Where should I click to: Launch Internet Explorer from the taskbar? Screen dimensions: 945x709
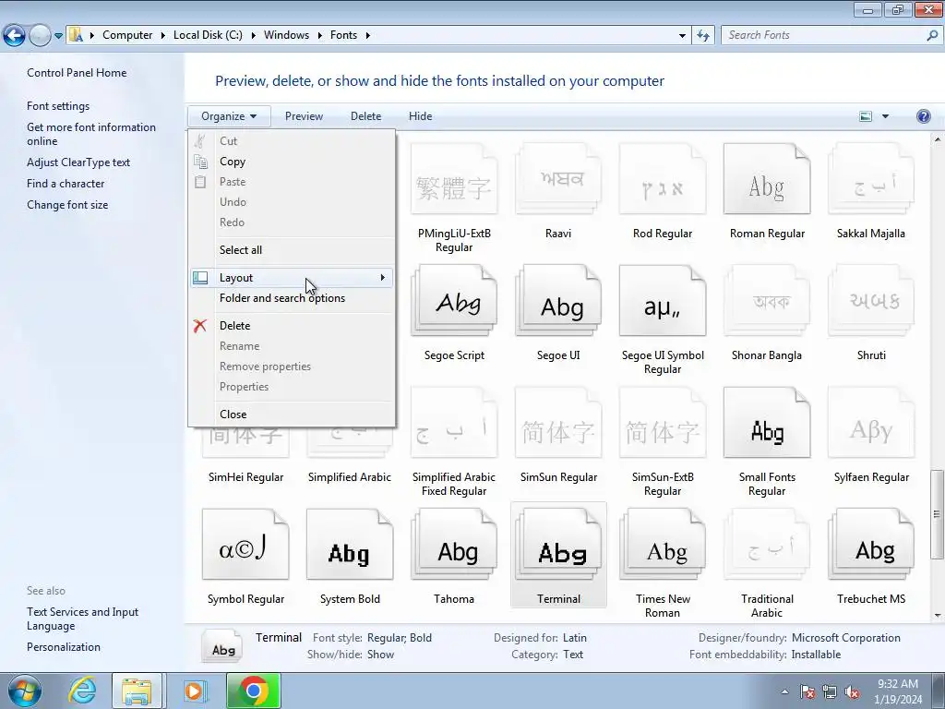tap(82, 691)
